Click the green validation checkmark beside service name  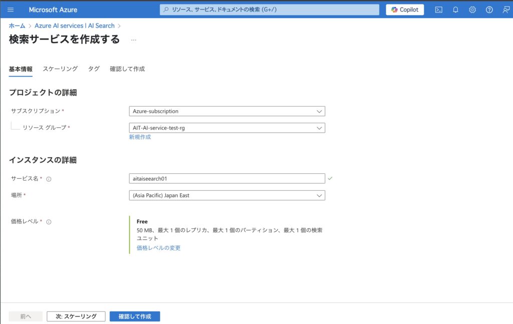[x=330, y=178]
